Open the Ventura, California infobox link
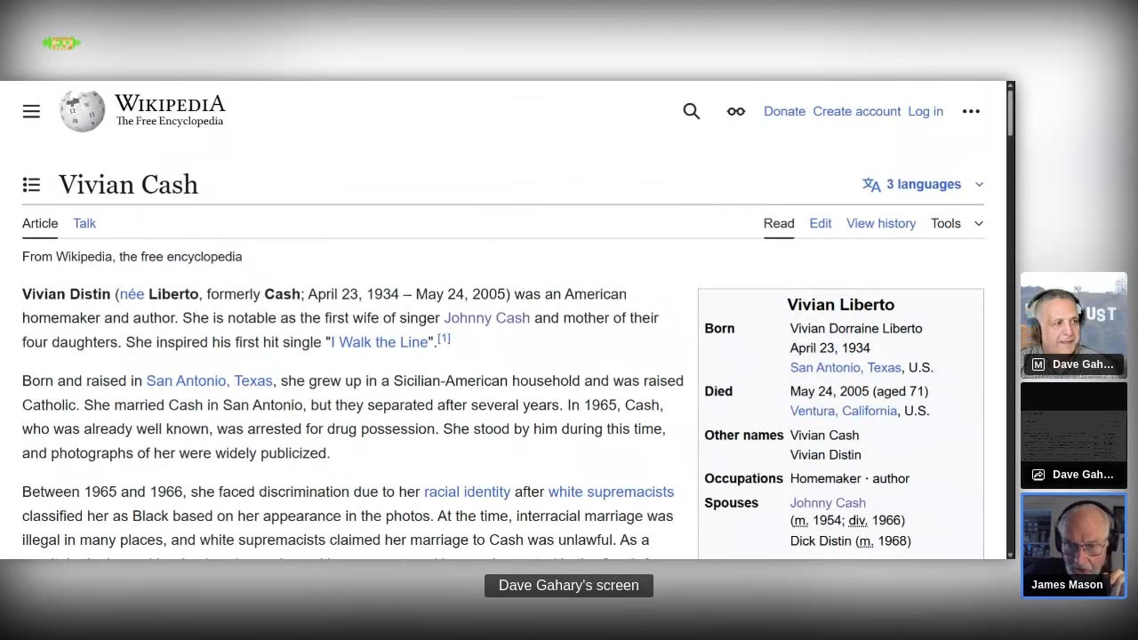 tap(844, 411)
